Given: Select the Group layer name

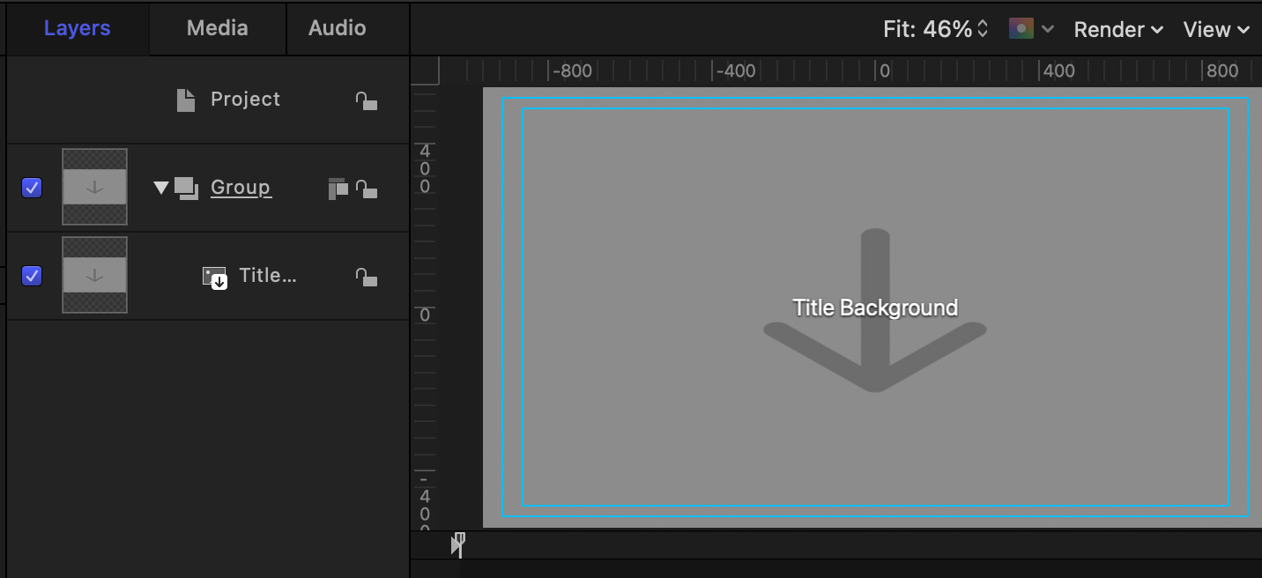Looking at the screenshot, I should tap(241, 188).
